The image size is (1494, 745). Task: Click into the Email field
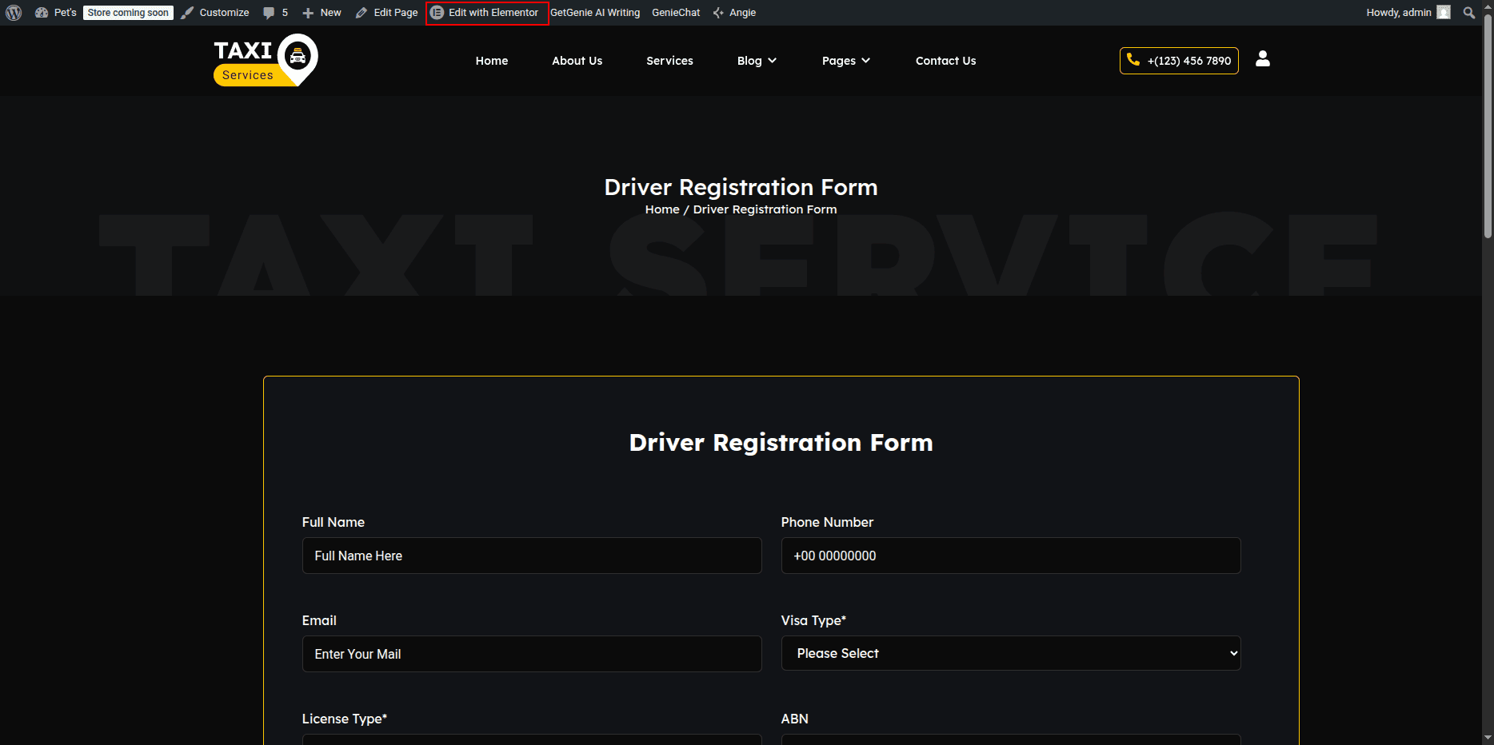(532, 654)
